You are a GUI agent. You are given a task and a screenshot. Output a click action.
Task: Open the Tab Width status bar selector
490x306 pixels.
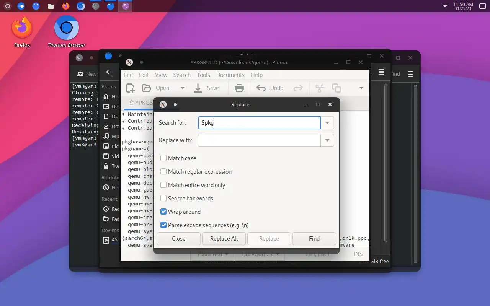(260, 254)
